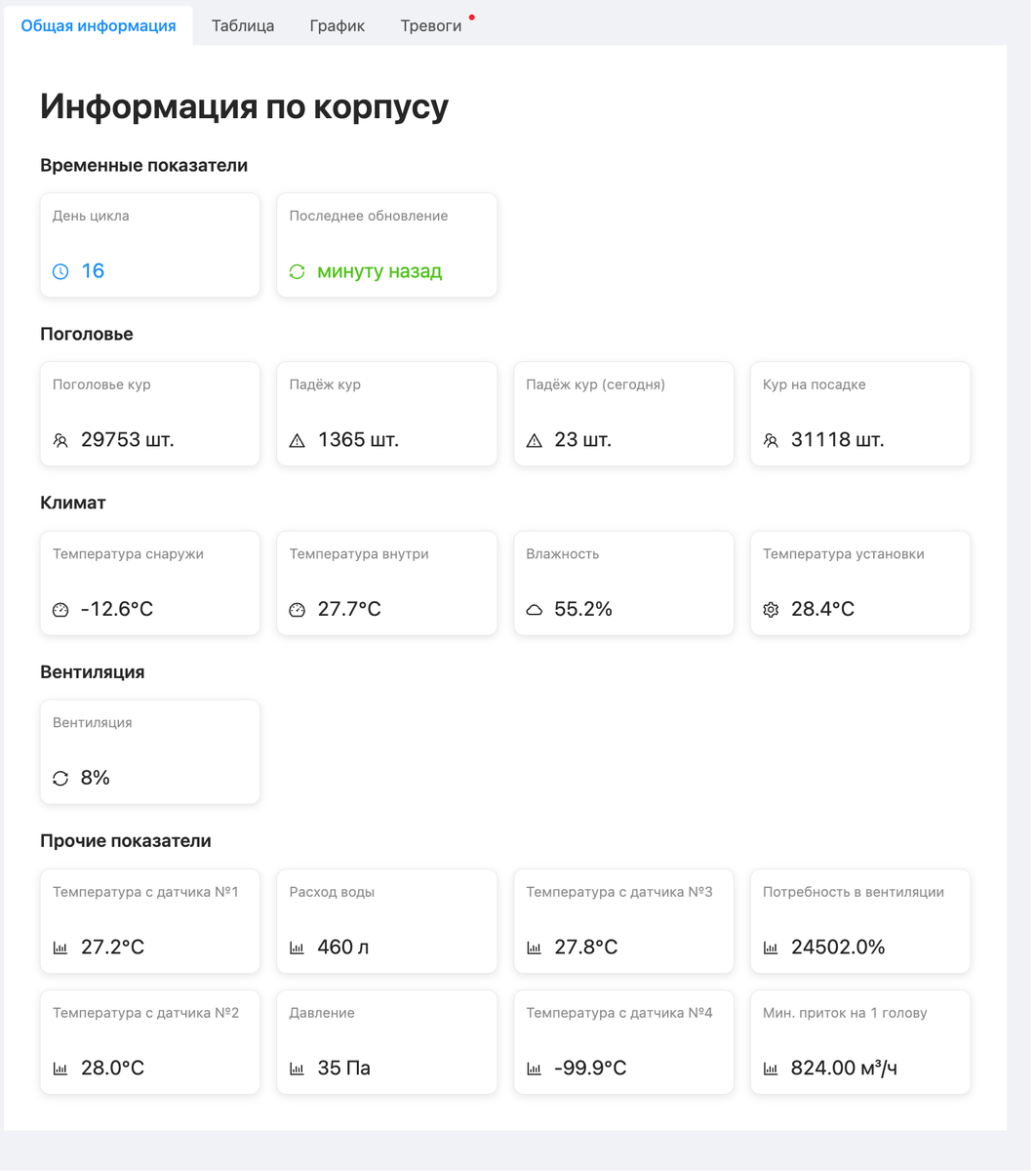Image resolution: width=1036 pixels, height=1171 pixels.
Task: Click the chart icon next to -99.9°C
Action: pos(534,1069)
